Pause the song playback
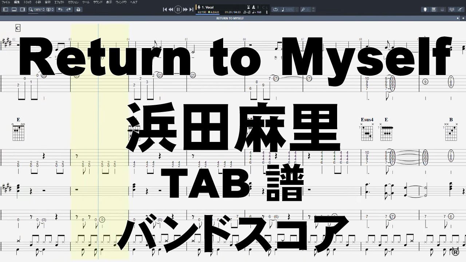 click(178, 9)
